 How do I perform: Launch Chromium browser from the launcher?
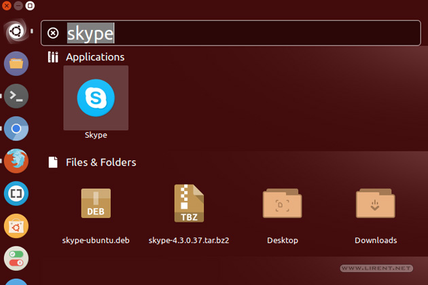[x=16, y=128]
